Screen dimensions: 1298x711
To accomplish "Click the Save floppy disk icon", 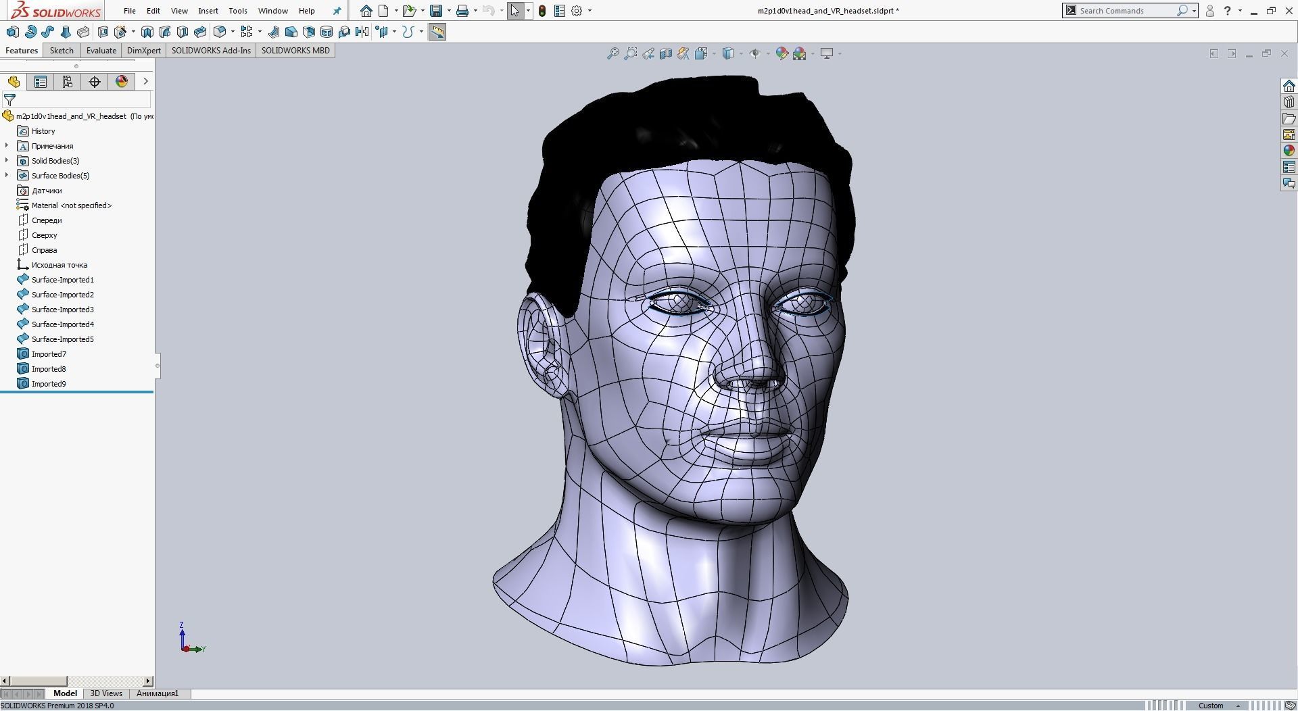I will click(436, 11).
